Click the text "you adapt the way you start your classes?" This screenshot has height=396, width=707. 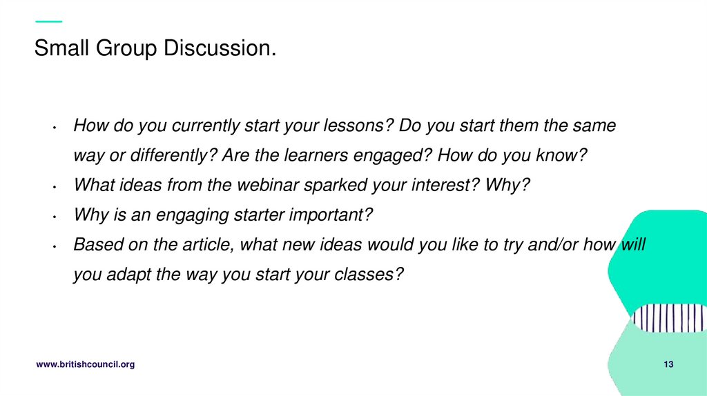tap(238, 274)
